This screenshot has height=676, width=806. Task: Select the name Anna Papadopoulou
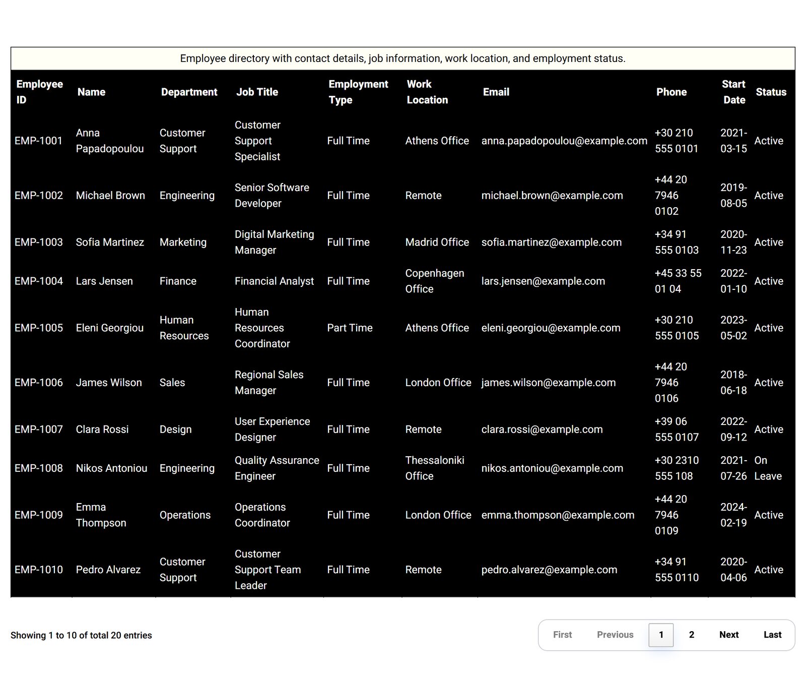tap(110, 141)
